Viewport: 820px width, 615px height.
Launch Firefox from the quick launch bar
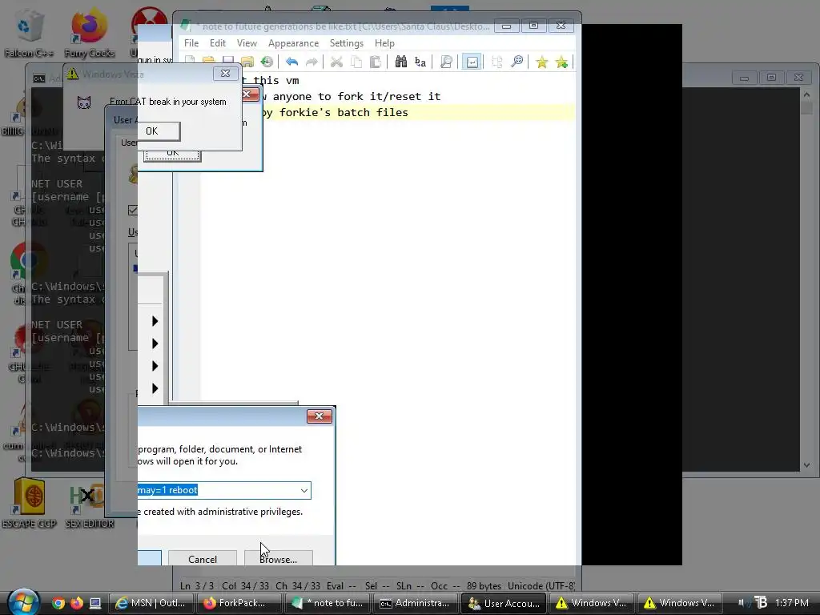(77, 603)
